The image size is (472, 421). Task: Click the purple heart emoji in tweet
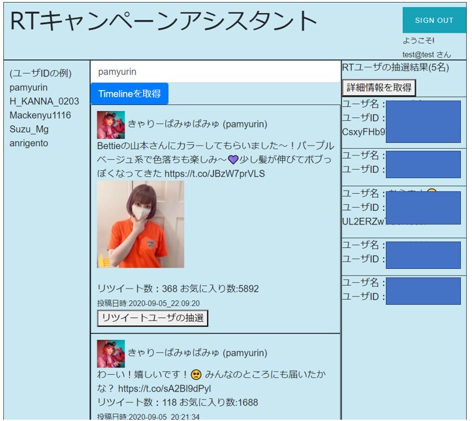(233, 159)
